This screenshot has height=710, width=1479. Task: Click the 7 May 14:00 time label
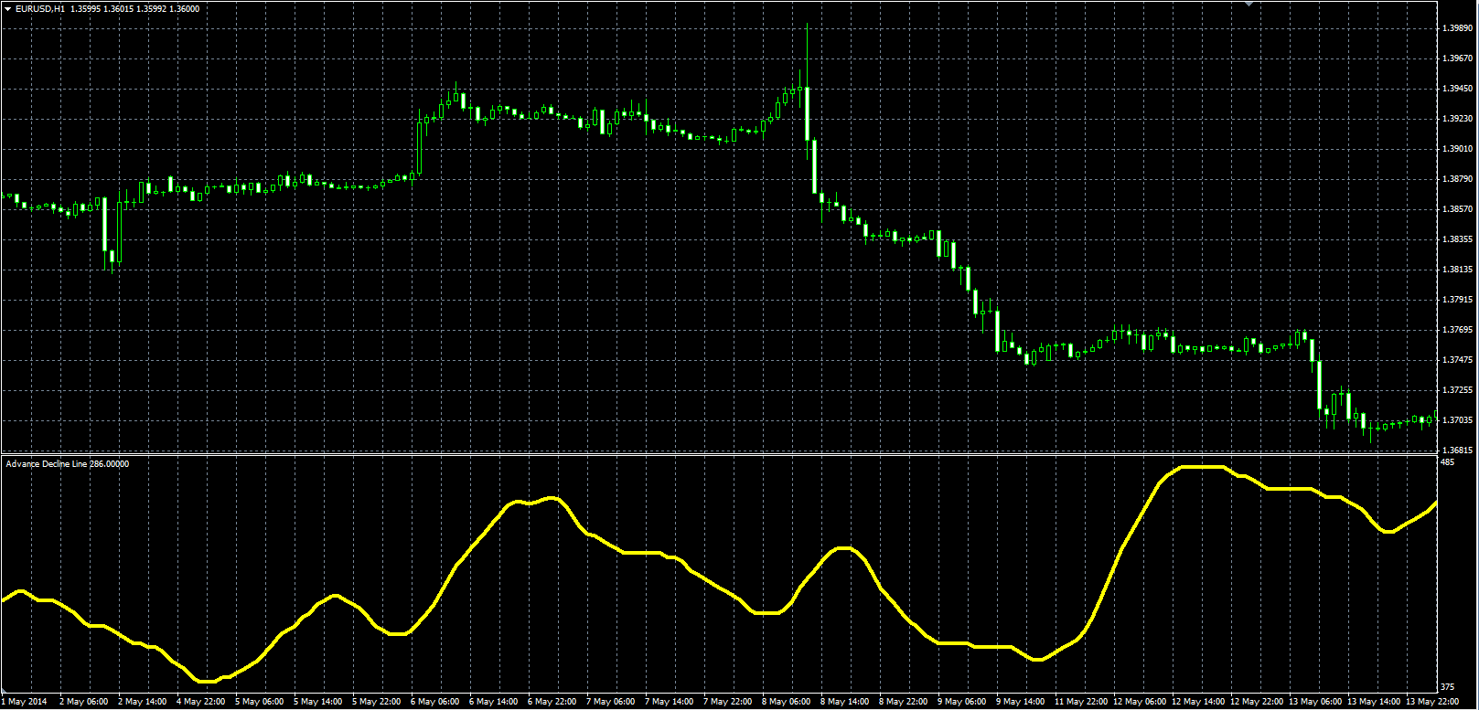[x=670, y=703]
